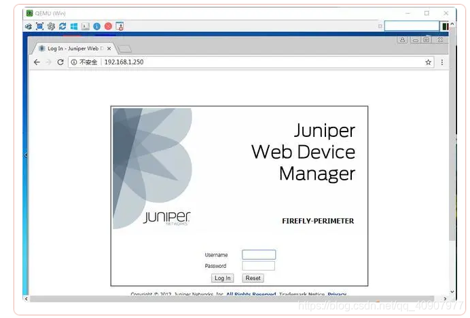Click the Juniper Web Device Manager heading
The height and width of the screenshot is (318, 470).
pyautogui.click(x=304, y=152)
